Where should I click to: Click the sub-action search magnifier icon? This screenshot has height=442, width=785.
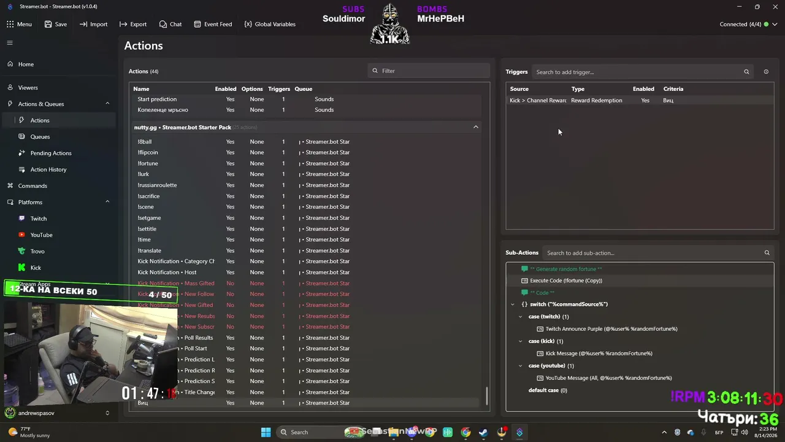(x=767, y=253)
